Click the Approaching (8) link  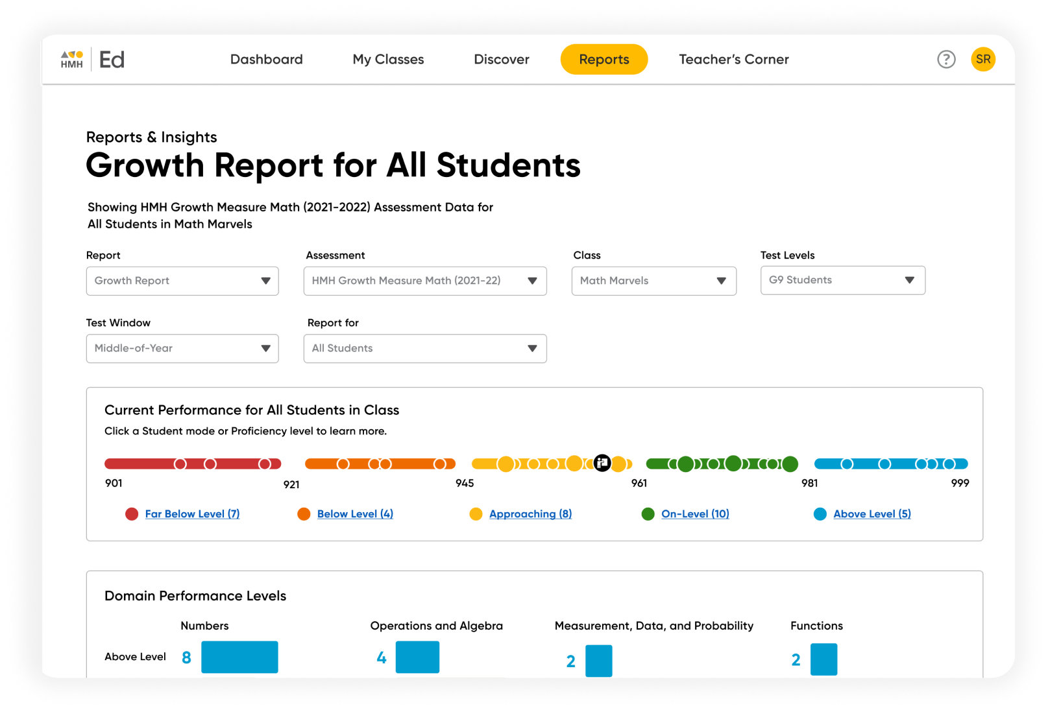pyautogui.click(x=530, y=514)
